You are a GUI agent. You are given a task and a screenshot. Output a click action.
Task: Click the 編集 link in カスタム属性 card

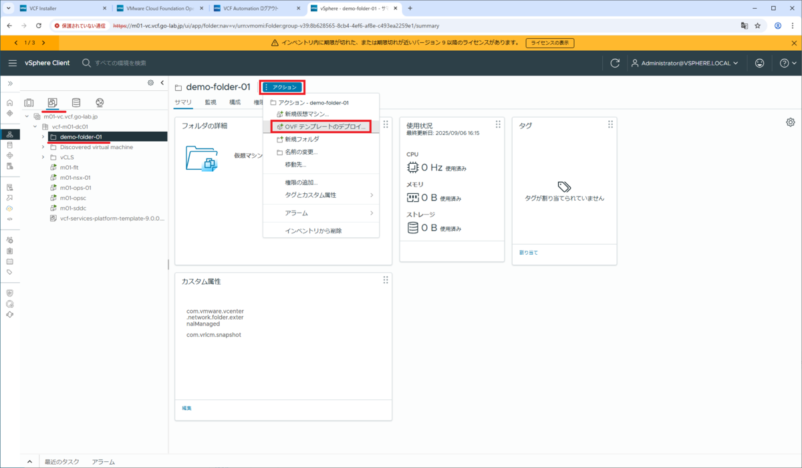pos(186,408)
